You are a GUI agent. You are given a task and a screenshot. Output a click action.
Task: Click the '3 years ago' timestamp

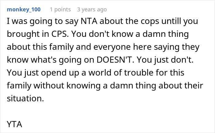coord(92,9)
